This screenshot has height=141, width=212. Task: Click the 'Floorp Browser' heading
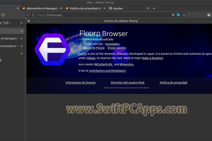click(104, 33)
